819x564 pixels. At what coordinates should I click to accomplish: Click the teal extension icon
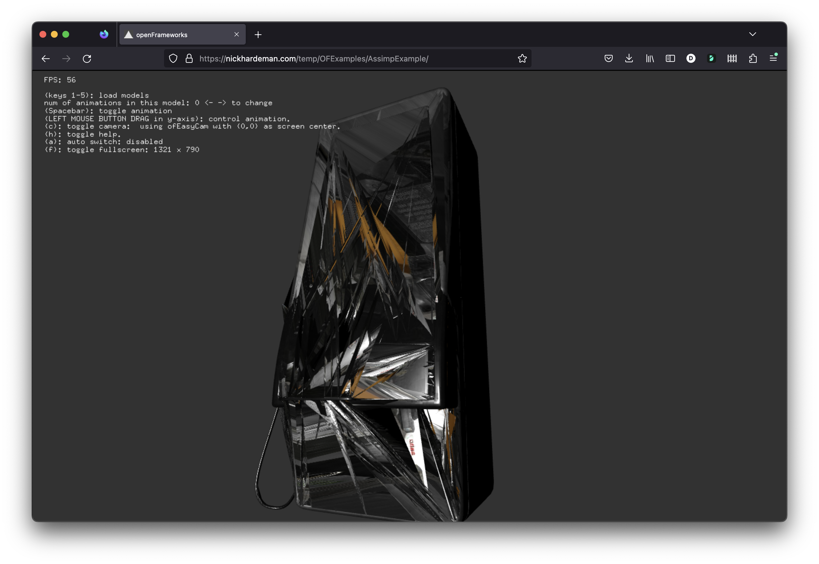click(x=712, y=58)
